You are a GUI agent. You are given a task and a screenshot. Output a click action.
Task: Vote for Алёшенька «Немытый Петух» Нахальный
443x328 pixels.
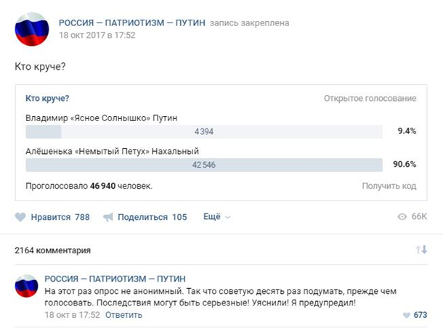pos(112,151)
